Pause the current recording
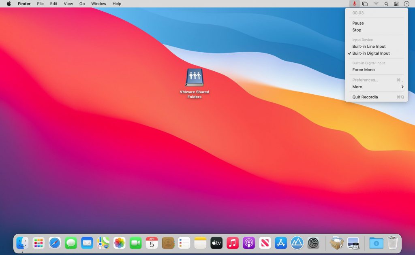Image resolution: width=415 pixels, height=255 pixels. click(x=358, y=23)
